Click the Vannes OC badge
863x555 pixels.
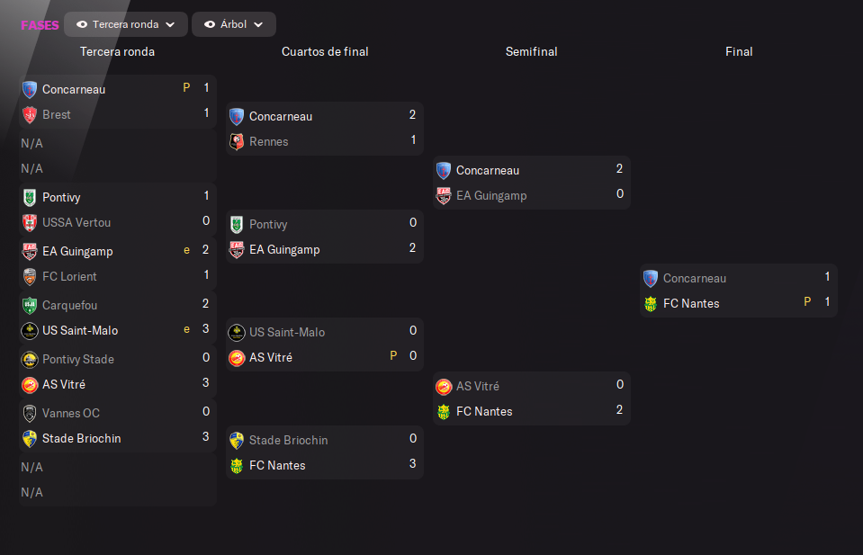tap(30, 413)
